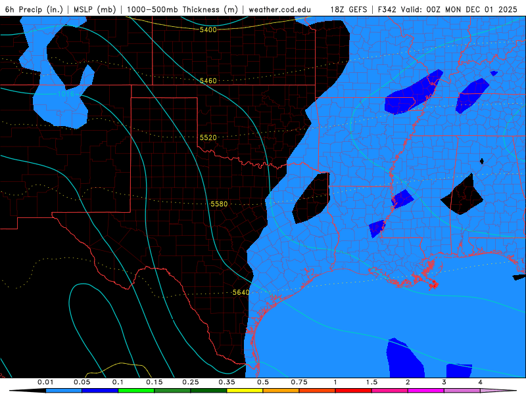Viewport: 526px width, 394px height.
Task: Click the "00Z MON DEC 01 2025" valid time
Action: click(471, 9)
